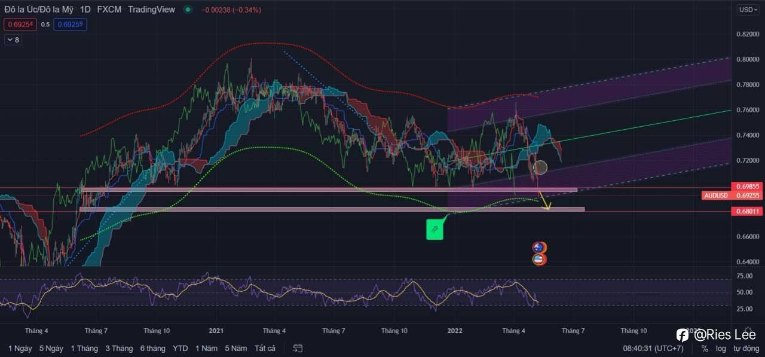Select the YTD date range
The height and width of the screenshot is (357, 765).
[180, 348]
